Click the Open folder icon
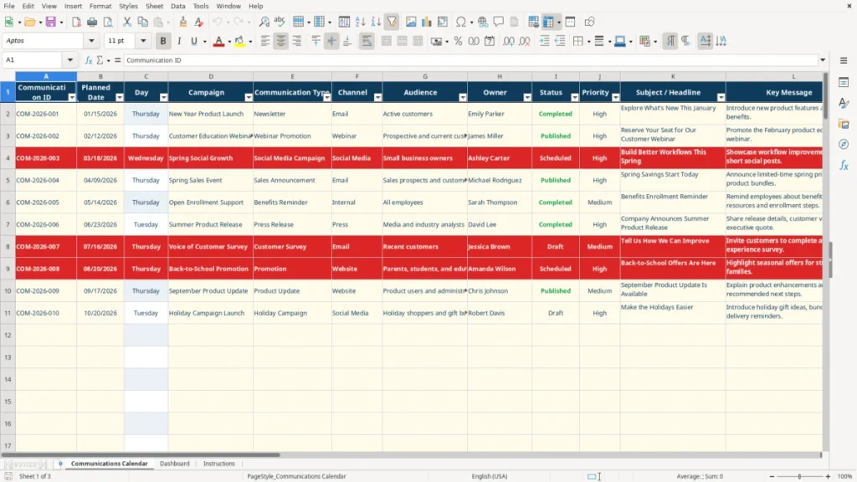This screenshot has height=482, width=857. click(29, 22)
